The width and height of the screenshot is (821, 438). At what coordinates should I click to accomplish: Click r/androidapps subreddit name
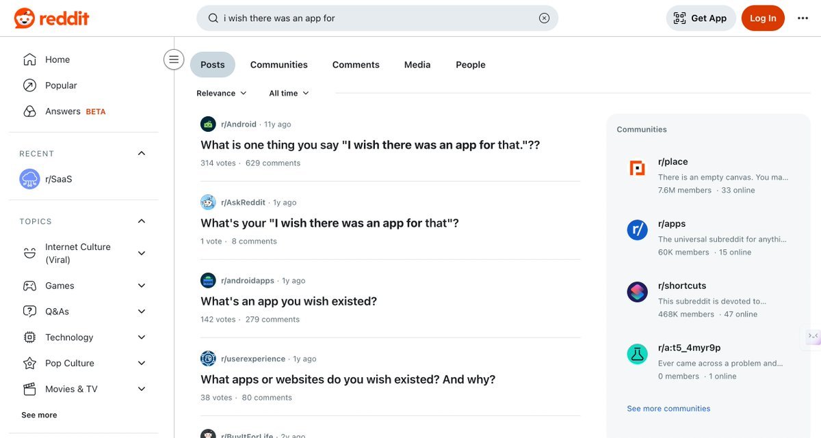click(x=248, y=281)
